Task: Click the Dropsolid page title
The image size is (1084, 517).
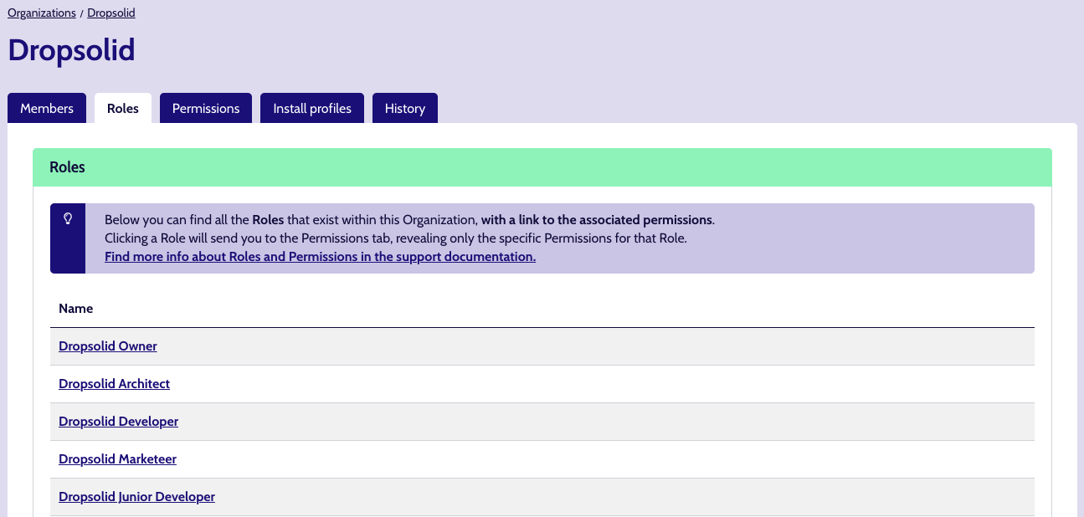Action: (71, 50)
